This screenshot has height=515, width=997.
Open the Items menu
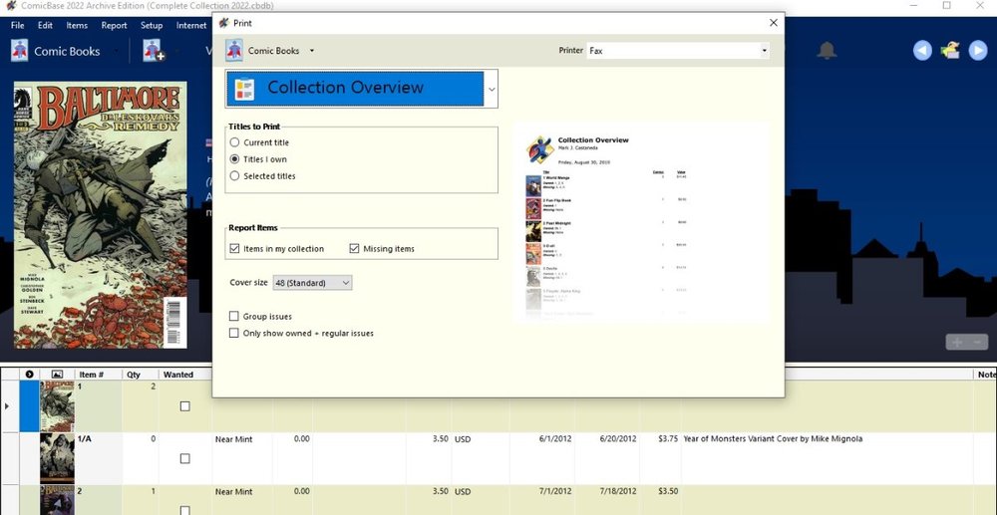[77, 25]
